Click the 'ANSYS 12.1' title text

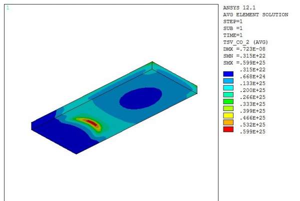(x=239, y=8)
